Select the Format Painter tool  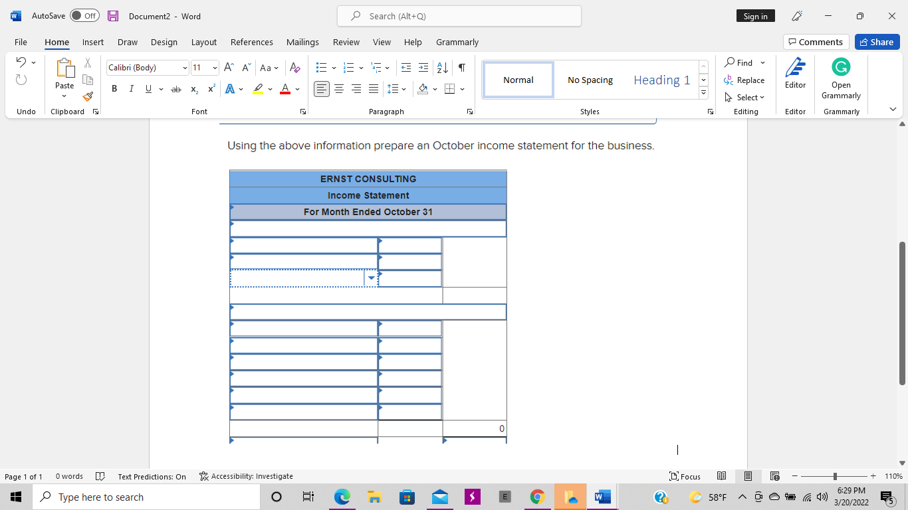87,96
